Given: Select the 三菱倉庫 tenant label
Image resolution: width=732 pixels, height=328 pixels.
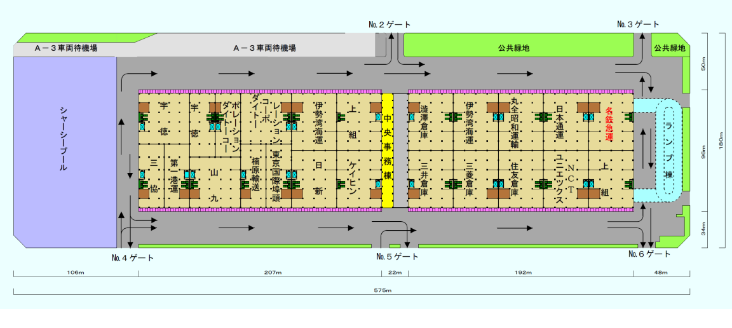Looking at the screenshot, I should (x=469, y=179).
